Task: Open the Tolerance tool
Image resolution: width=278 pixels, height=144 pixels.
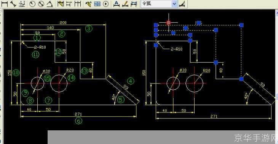Action: [x=97, y=4]
